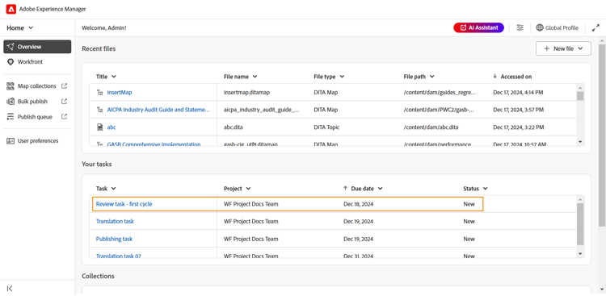The height and width of the screenshot is (296, 606).
Task: Open Publish queue from the sidebar
Action: 35,117
